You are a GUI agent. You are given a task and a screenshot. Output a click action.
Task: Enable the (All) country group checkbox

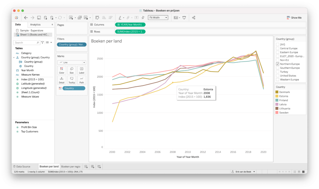coord(278,44)
